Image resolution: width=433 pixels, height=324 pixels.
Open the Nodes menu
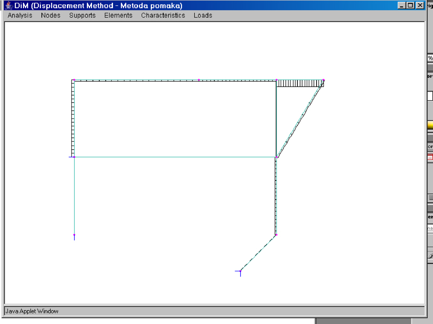(x=50, y=16)
